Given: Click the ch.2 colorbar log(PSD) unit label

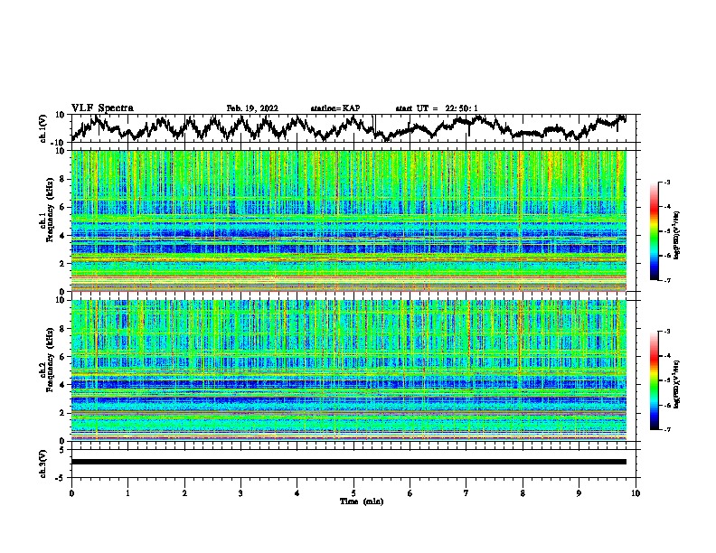Looking at the screenshot, I should pyautogui.click(x=677, y=384).
